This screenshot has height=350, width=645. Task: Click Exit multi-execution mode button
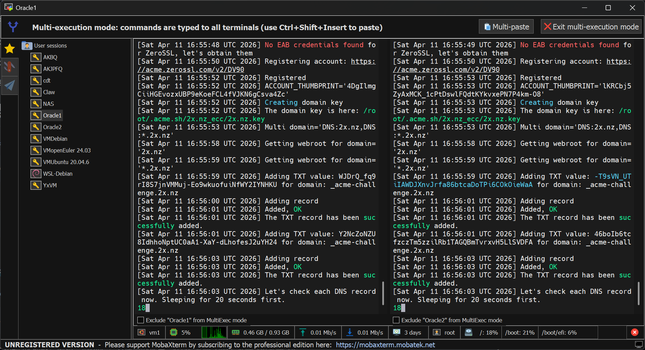tap(591, 27)
